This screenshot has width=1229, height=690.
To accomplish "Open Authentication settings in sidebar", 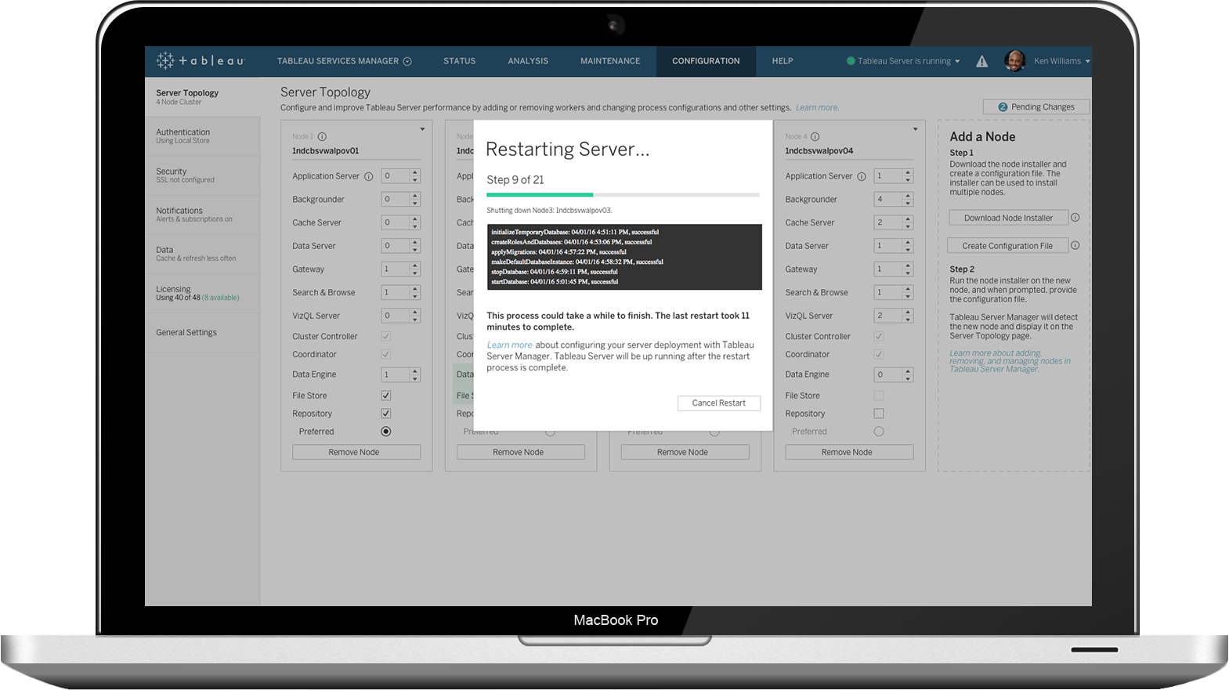I will point(202,136).
